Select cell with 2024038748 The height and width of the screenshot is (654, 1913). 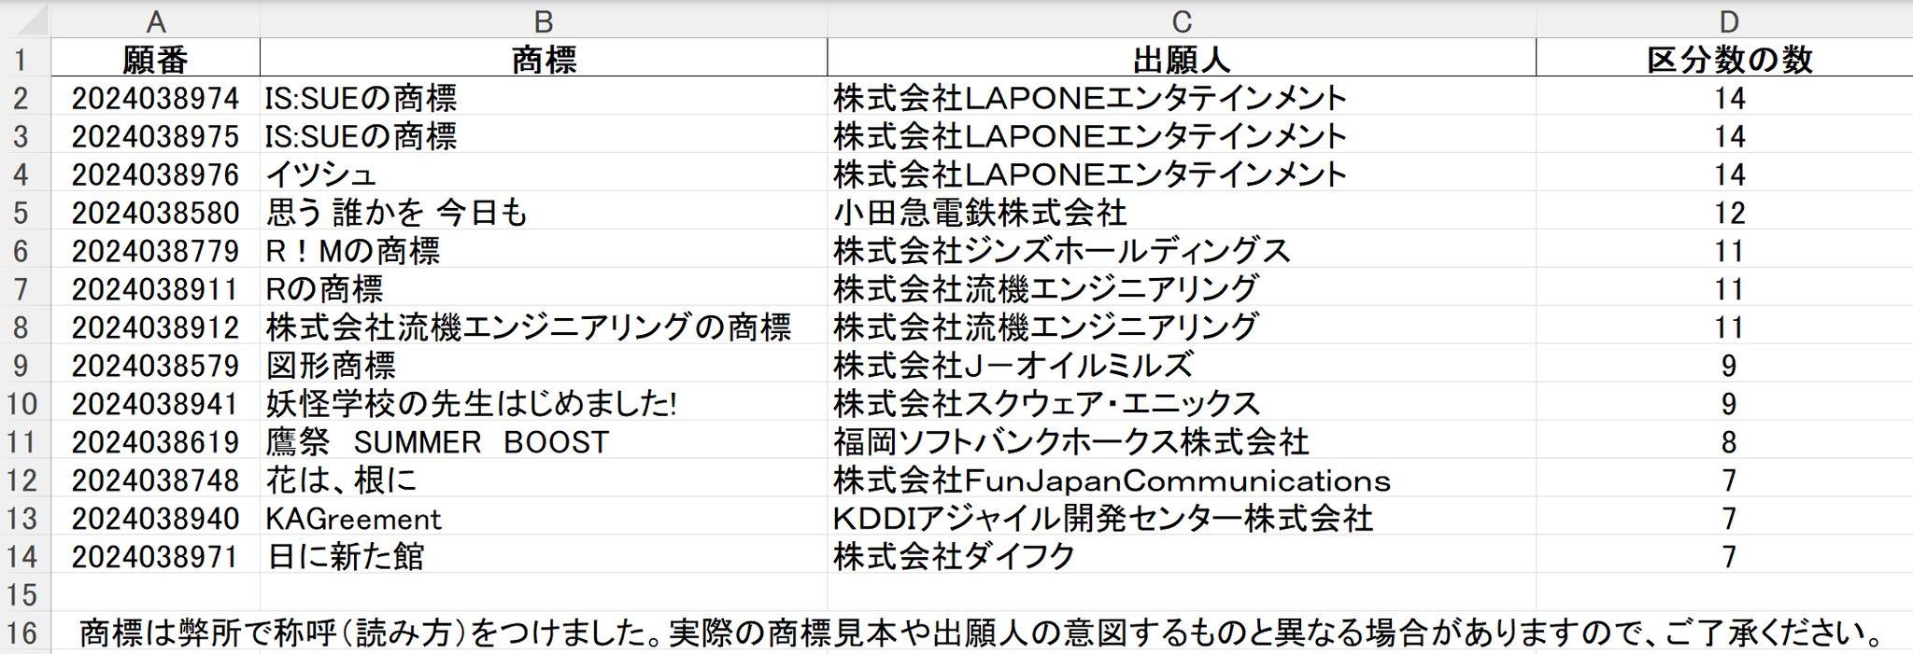coord(156,480)
